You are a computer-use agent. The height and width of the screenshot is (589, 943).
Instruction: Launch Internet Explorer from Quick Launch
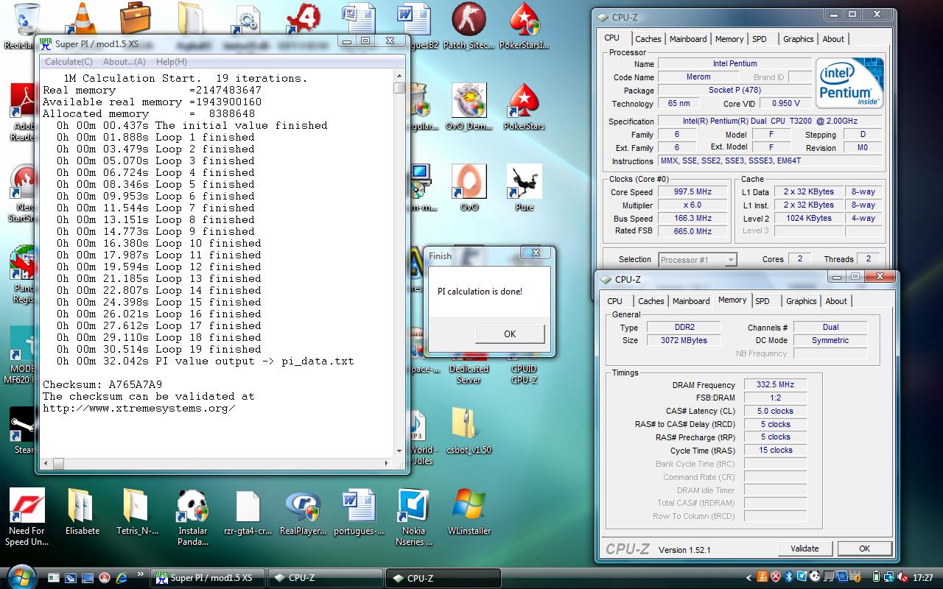point(121,578)
